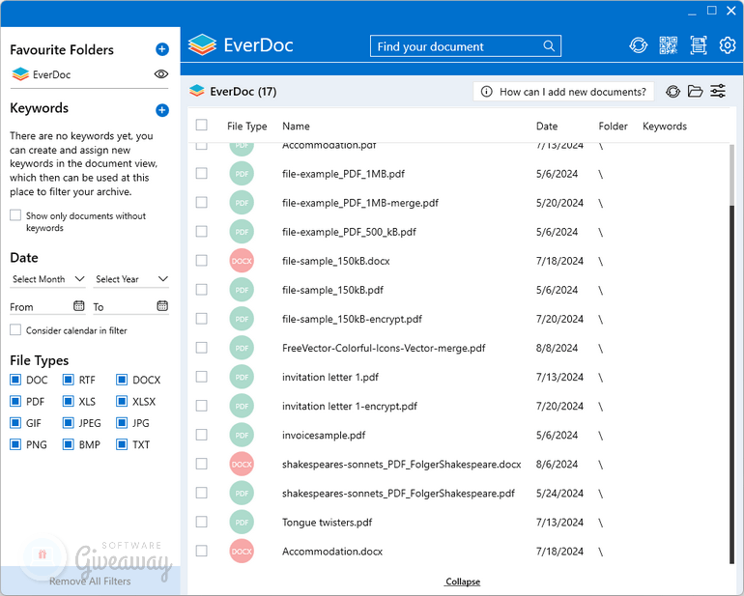The height and width of the screenshot is (596, 744).
Task: Click PDF icon of invoicesample.pdf
Action: coord(242,435)
